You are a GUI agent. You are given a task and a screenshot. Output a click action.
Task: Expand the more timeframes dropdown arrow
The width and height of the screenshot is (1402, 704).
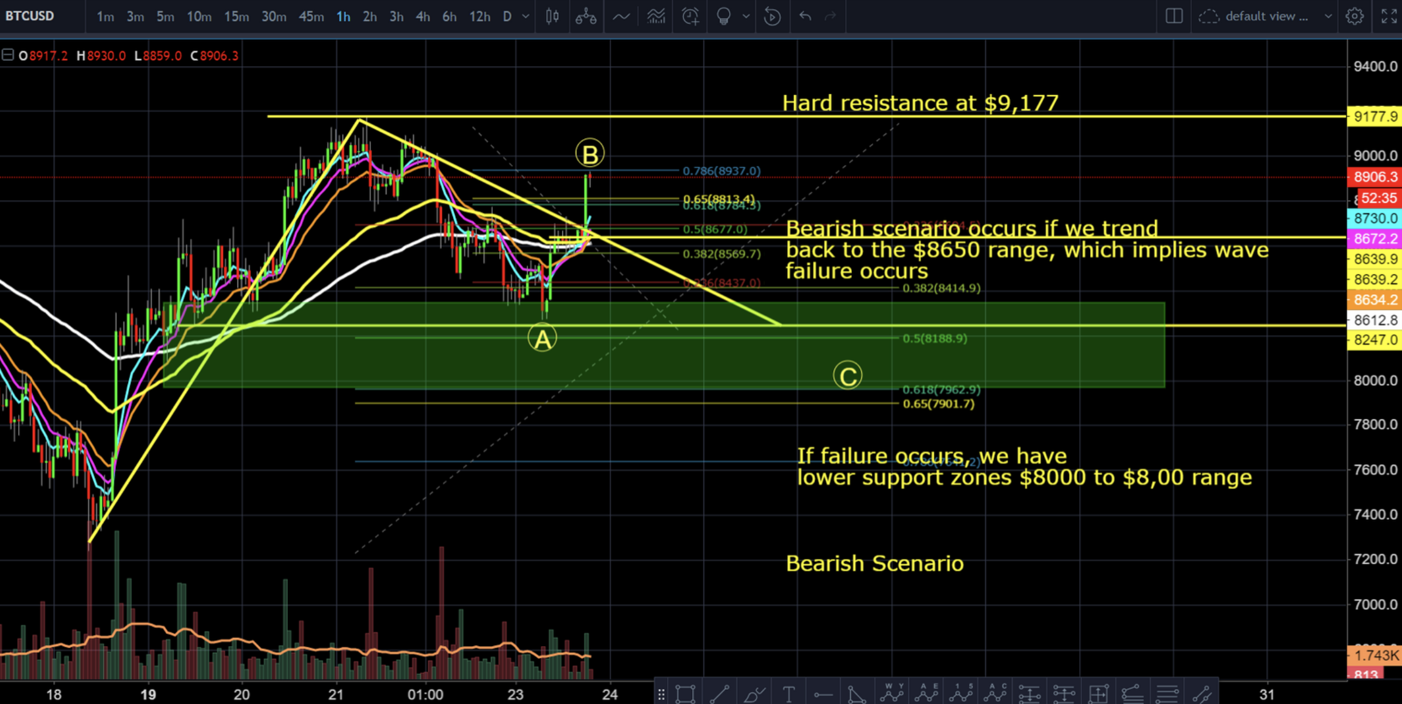[x=526, y=16]
